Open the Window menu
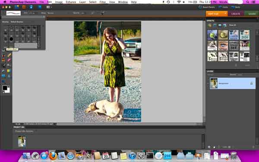This screenshot has width=259, height=162. click(x=123, y=2)
